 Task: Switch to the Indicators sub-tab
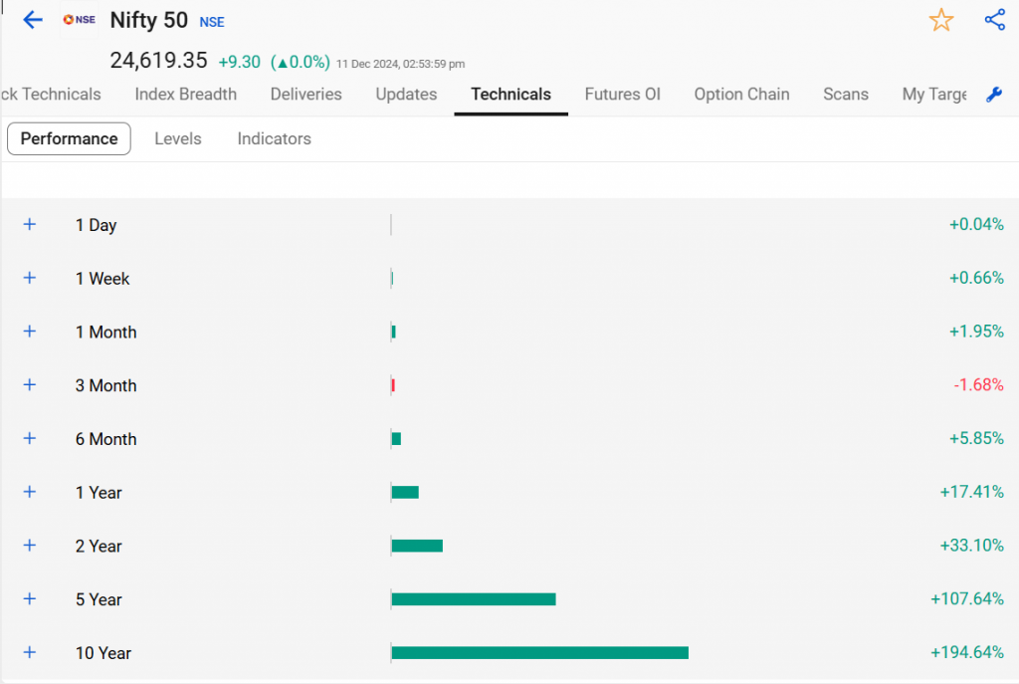pos(275,138)
